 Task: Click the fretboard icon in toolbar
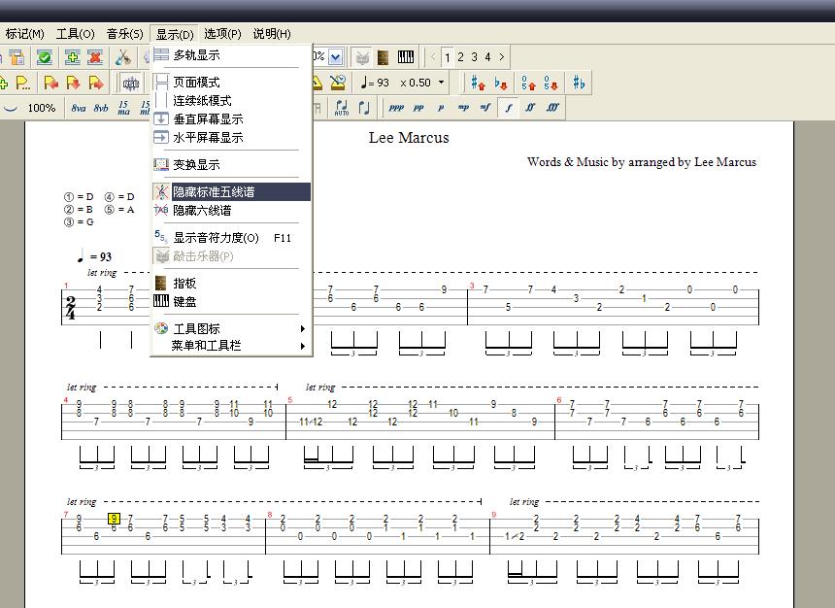(x=384, y=57)
